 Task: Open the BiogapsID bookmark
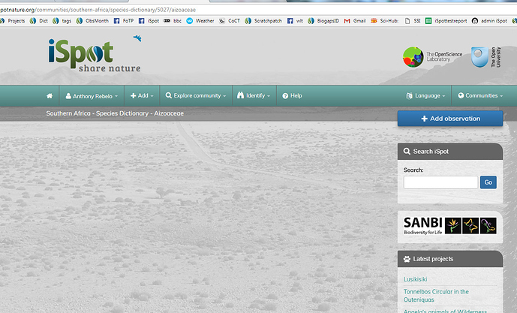[x=323, y=21]
